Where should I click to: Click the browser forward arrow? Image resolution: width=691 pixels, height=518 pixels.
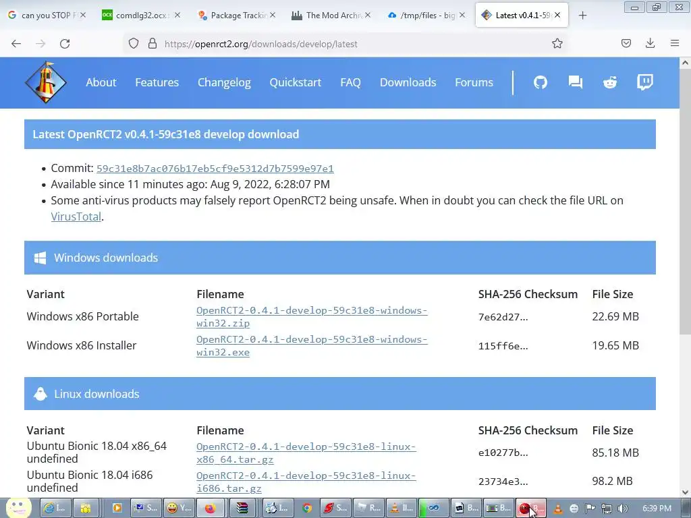[40, 44]
